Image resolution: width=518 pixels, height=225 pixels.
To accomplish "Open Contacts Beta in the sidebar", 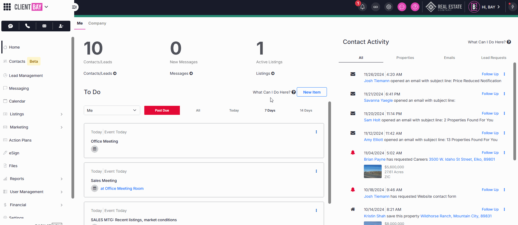I will (22, 61).
